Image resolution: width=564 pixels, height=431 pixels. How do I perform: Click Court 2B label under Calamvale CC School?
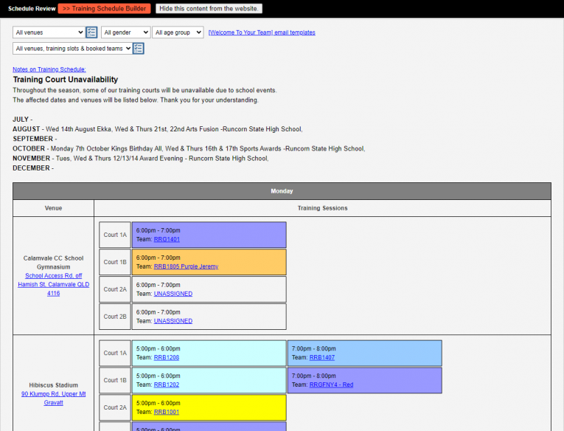tap(115, 317)
